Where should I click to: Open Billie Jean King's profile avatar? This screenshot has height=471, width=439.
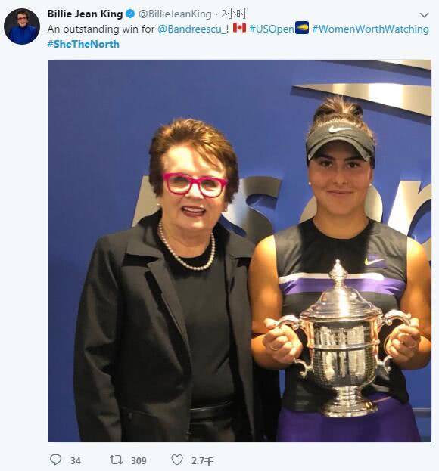pyautogui.click(x=22, y=26)
